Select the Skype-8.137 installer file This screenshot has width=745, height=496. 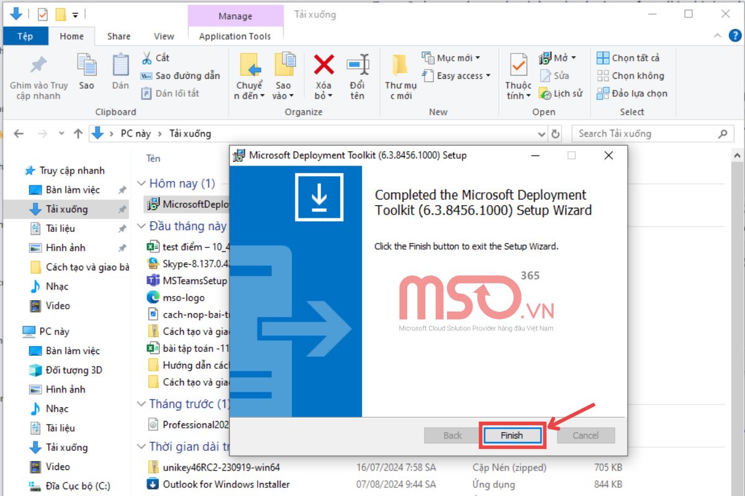tap(187, 263)
